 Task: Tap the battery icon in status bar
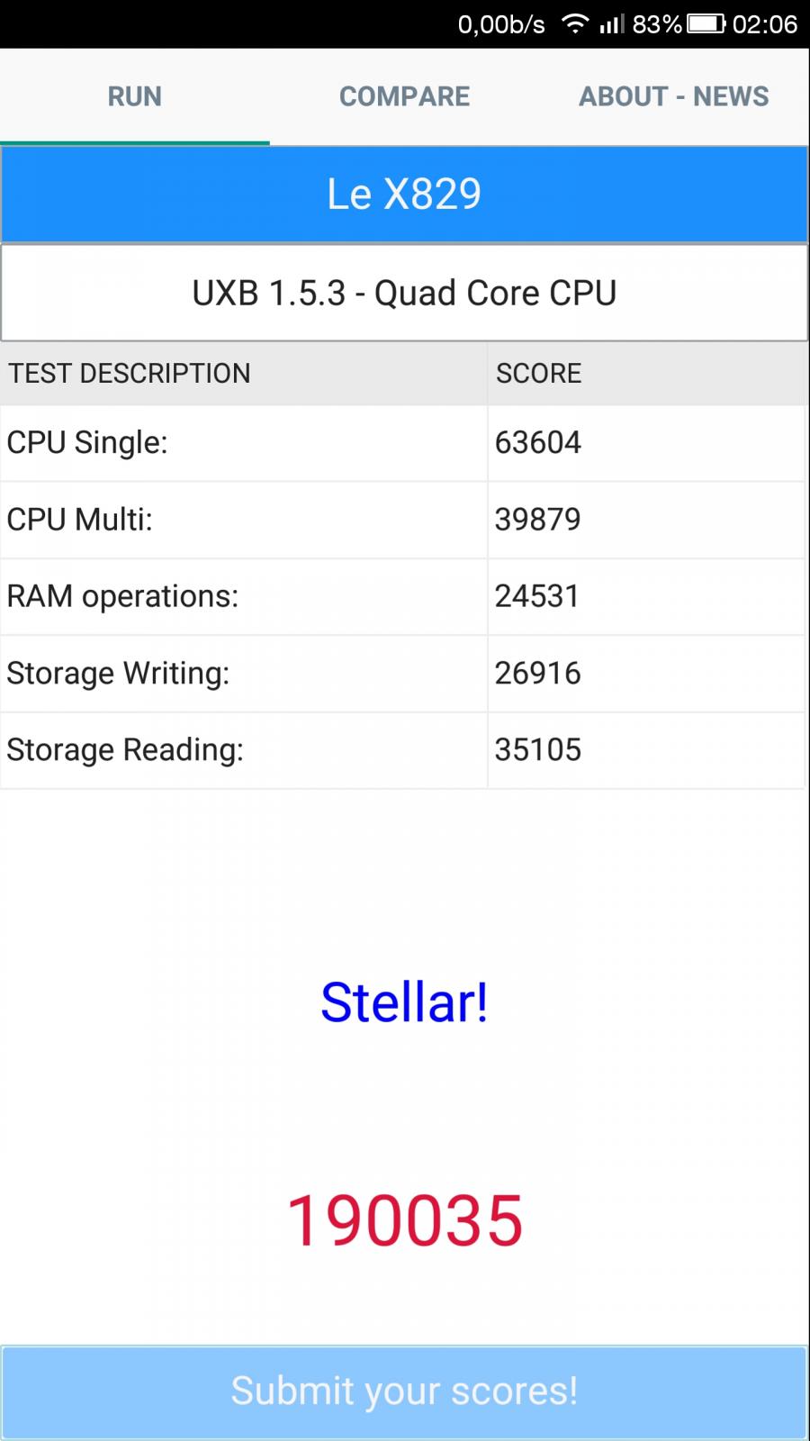tap(706, 24)
